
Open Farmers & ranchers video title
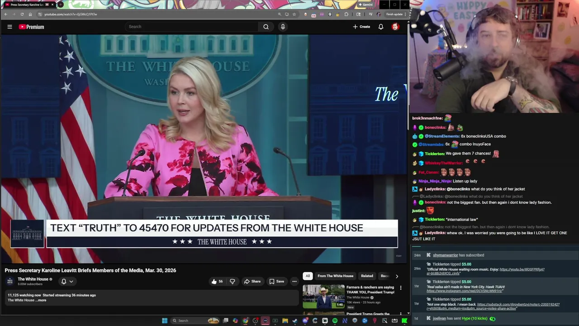pos(370,290)
